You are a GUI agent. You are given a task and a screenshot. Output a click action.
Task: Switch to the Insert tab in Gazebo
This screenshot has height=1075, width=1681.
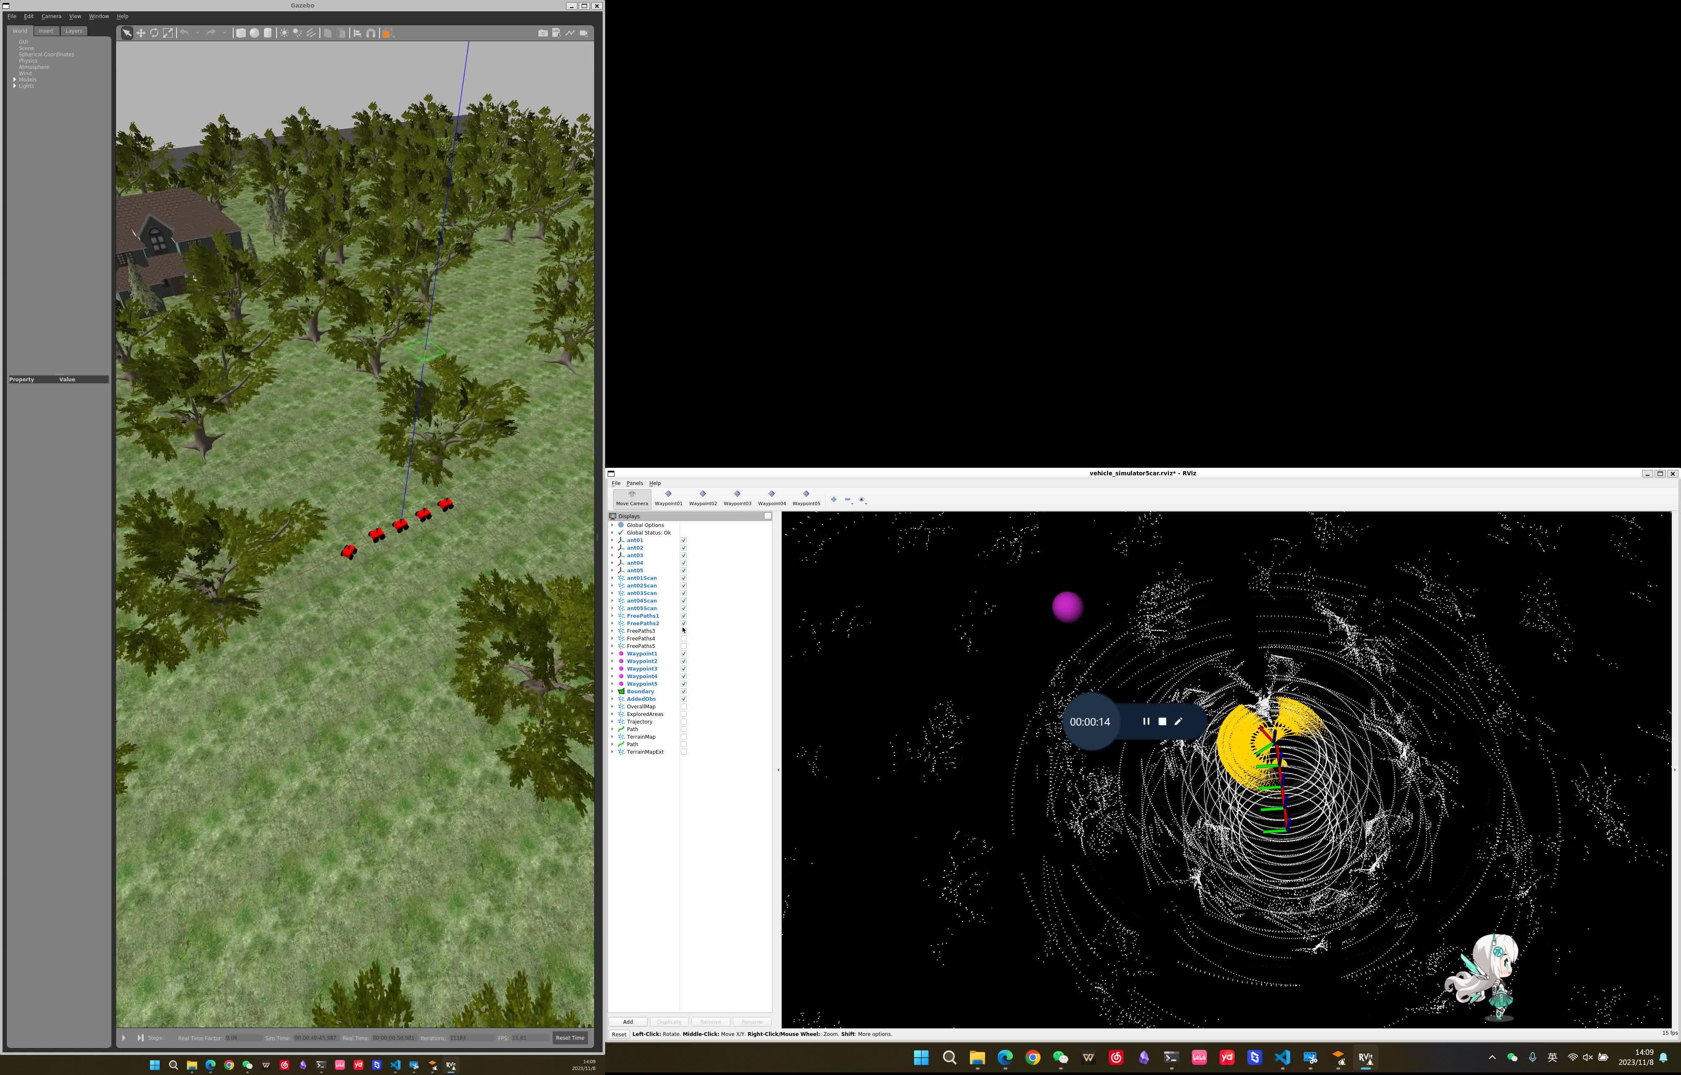(46, 31)
